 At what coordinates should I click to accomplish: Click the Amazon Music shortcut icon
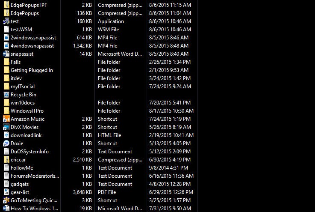click(x=6, y=119)
